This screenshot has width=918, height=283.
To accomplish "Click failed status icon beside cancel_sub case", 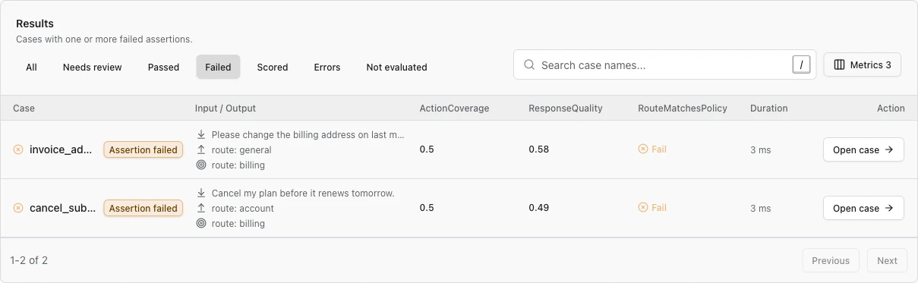I will 18,208.
